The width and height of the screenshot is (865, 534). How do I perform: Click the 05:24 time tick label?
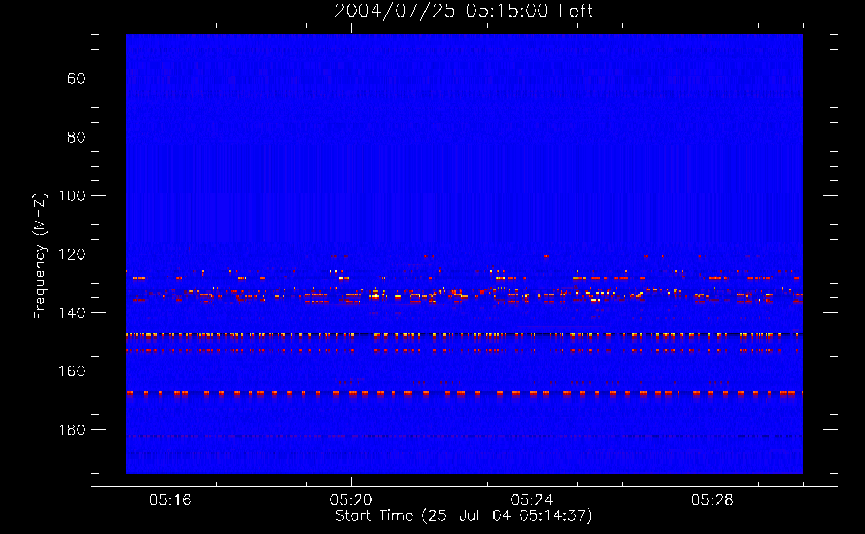[532, 500]
